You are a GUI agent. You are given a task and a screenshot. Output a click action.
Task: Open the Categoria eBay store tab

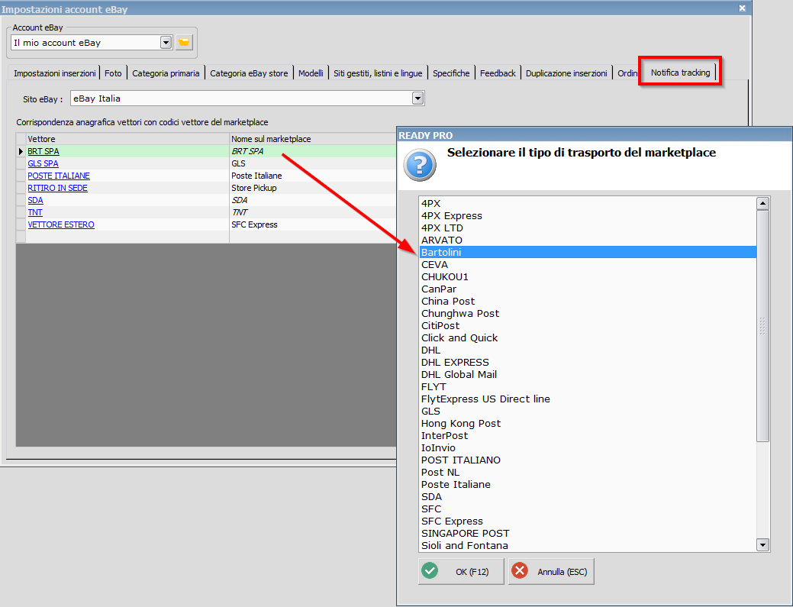(x=249, y=73)
